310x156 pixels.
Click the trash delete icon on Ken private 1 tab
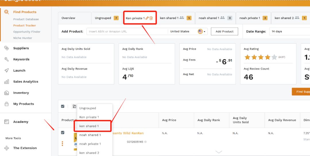coord(151,18)
